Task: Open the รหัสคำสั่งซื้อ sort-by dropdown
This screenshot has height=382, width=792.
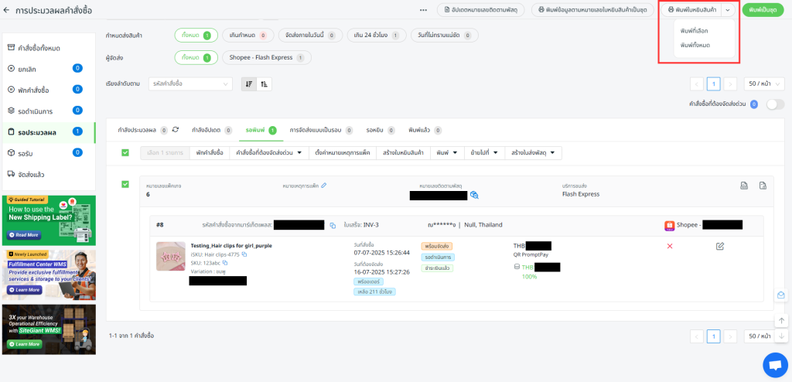Action: pos(190,84)
